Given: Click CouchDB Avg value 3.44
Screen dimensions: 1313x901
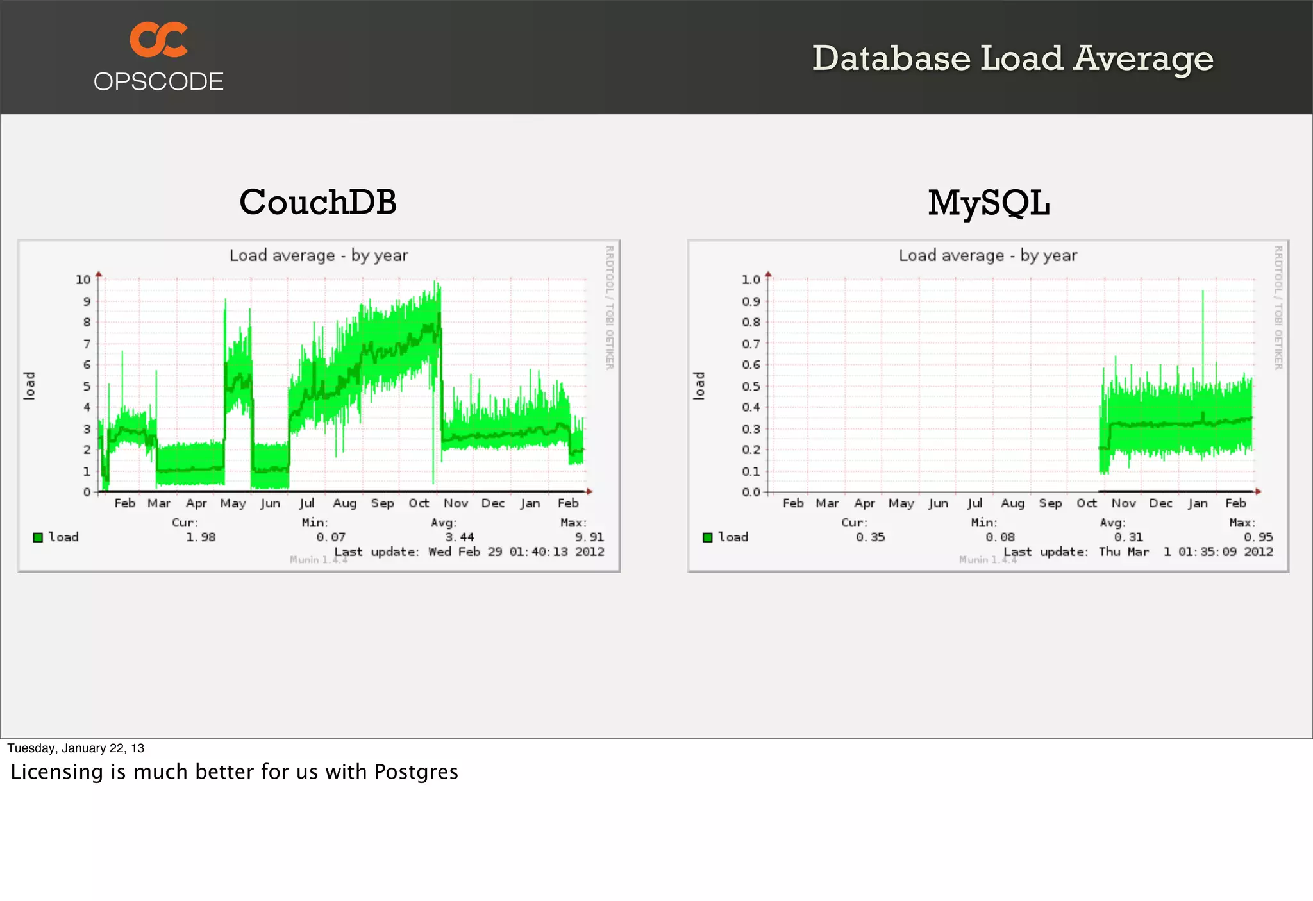Looking at the screenshot, I should (x=460, y=537).
